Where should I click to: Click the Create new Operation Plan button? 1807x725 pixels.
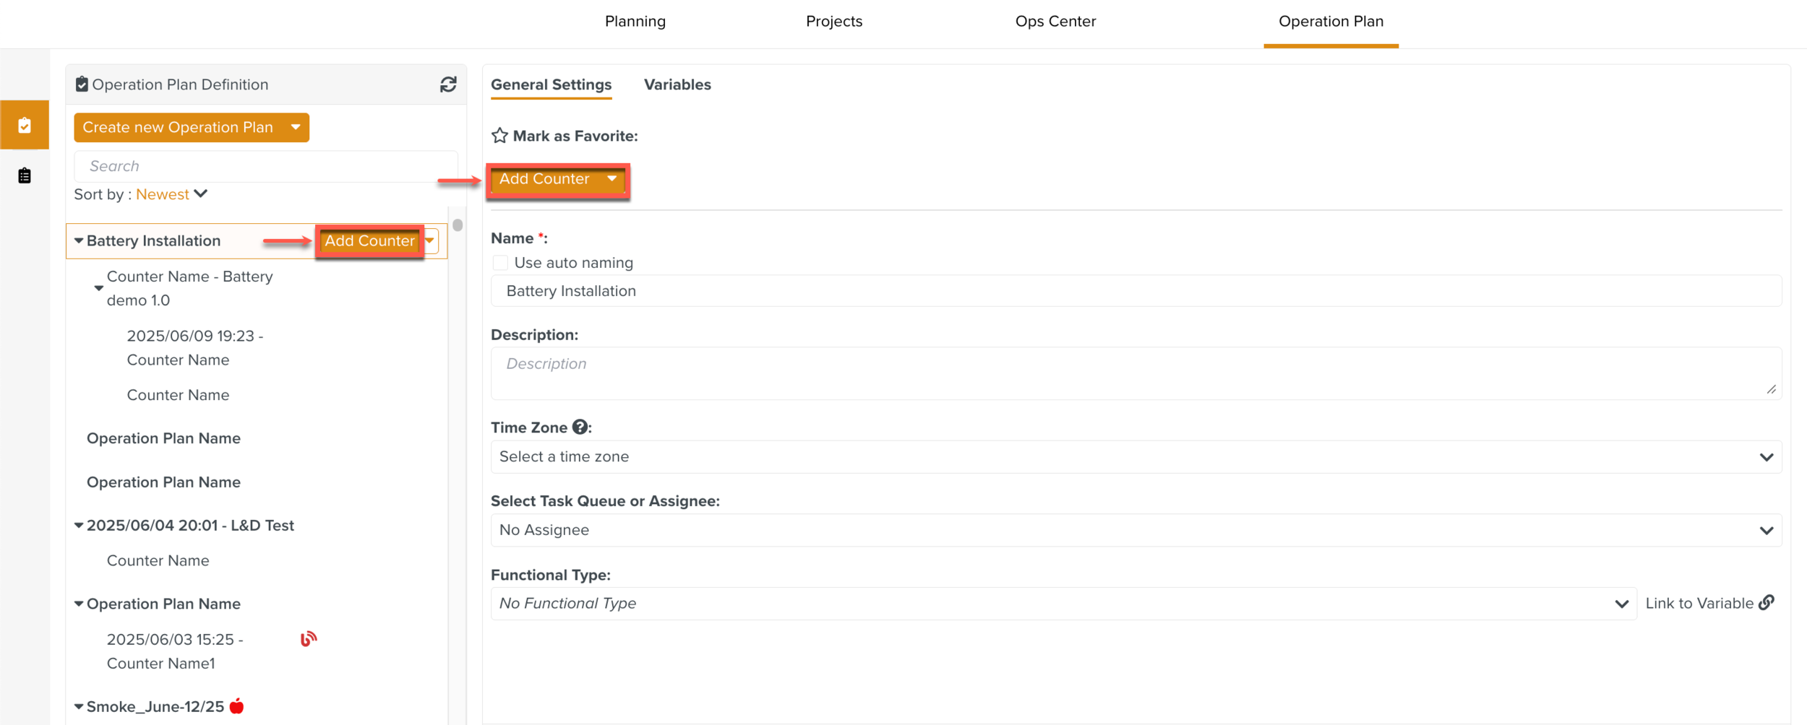point(178,128)
